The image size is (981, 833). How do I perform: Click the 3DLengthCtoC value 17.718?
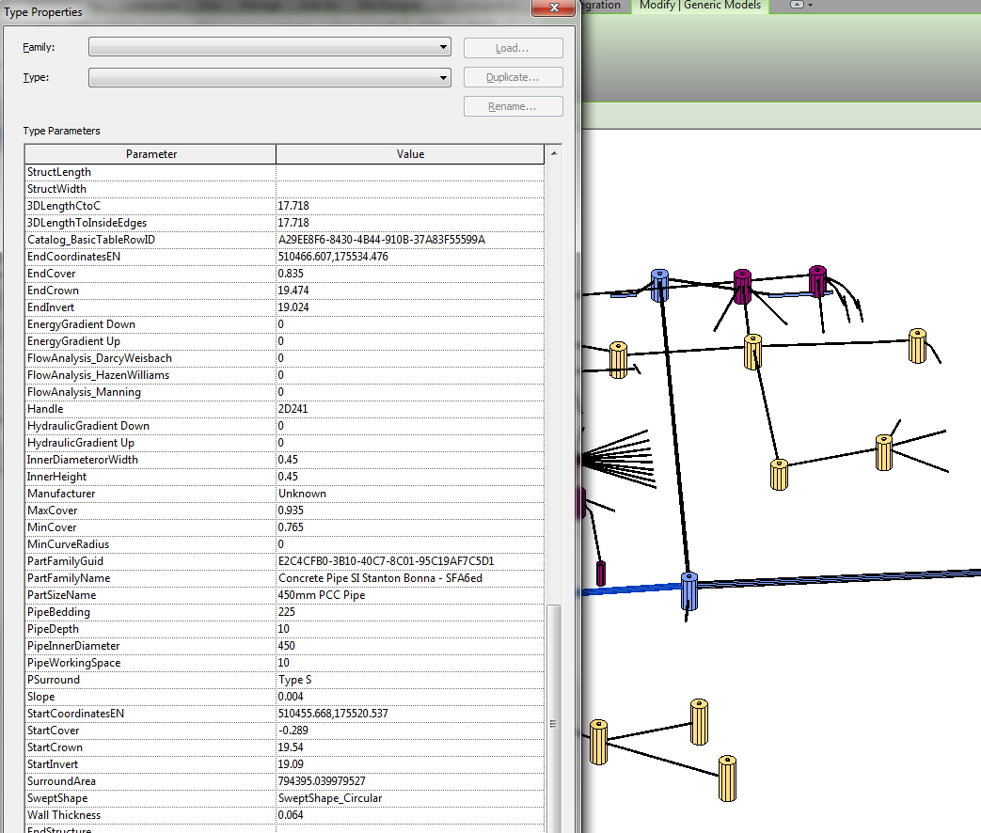click(x=293, y=206)
